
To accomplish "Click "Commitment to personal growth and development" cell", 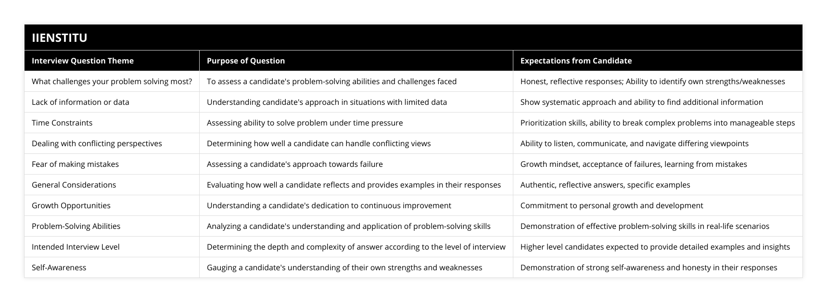I will [611, 205].
